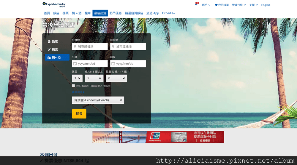Check 我只有部分日期需要入住飯店 checkbox
This screenshot has height=165, width=297.
click(73, 86)
